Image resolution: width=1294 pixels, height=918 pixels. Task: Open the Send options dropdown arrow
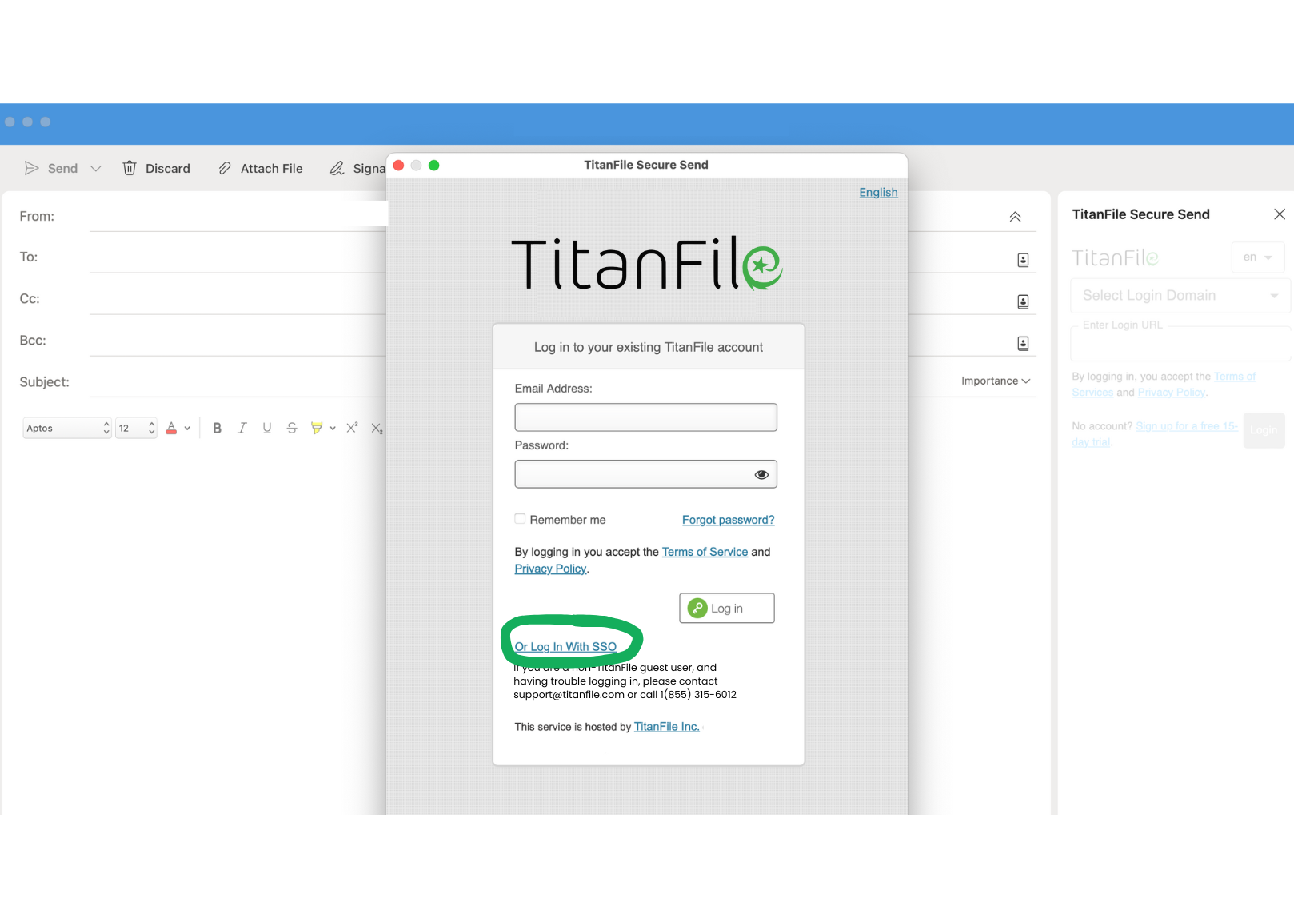pyautogui.click(x=96, y=168)
